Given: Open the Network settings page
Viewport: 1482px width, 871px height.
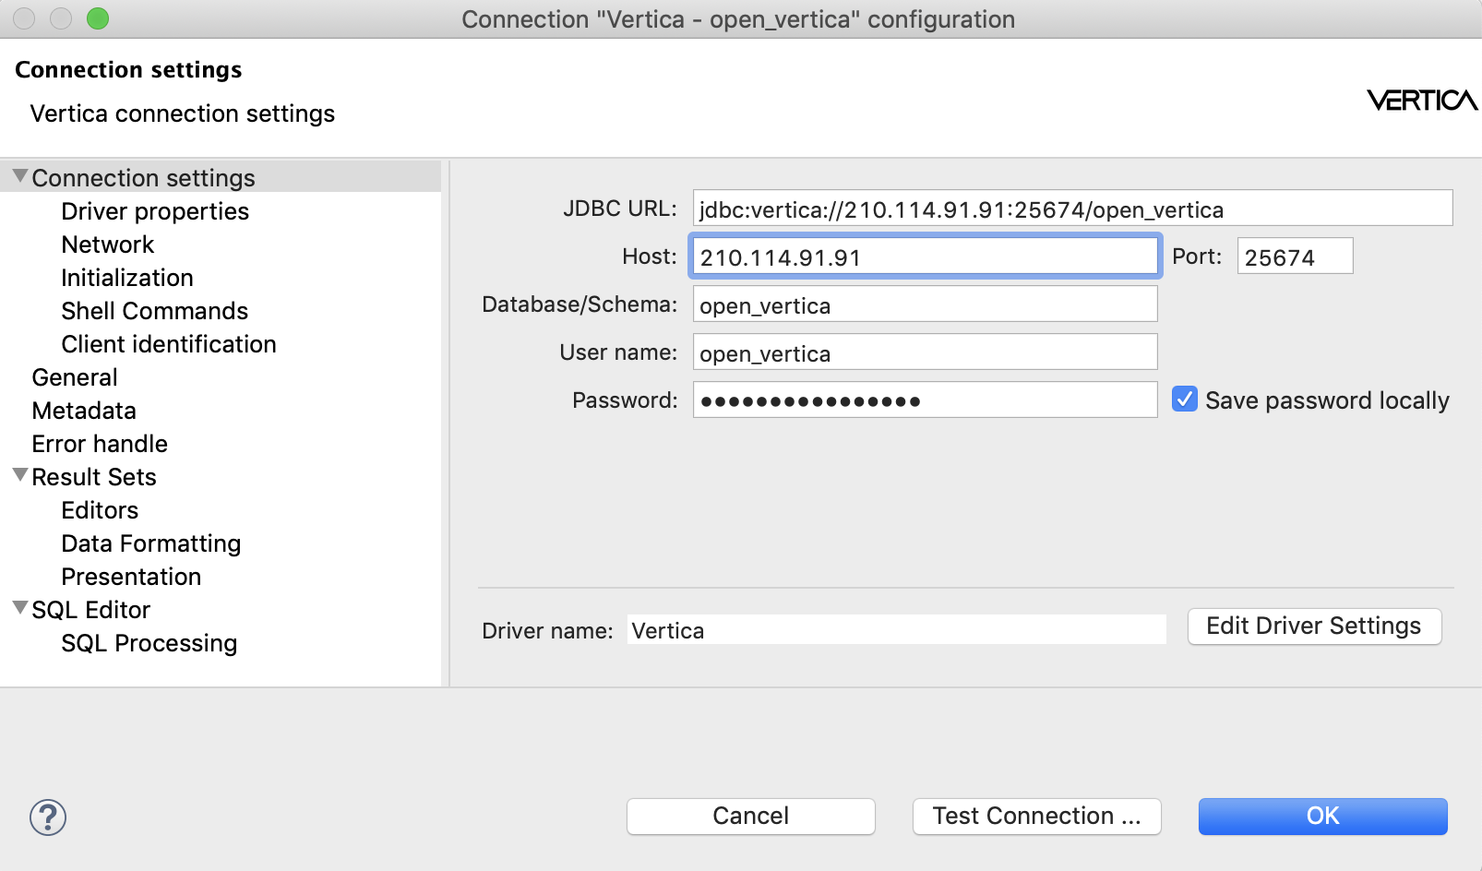Looking at the screenshot, I should tap(108, 245).
